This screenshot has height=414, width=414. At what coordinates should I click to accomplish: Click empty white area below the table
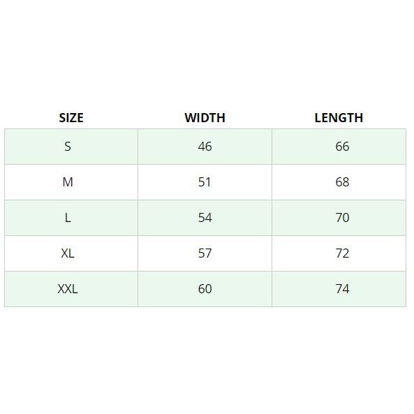(x=207, y=360)
